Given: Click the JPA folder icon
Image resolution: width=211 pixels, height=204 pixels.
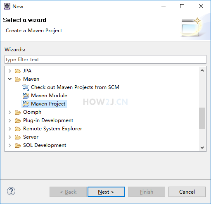Looking at the screenshot, I should coord(18,71).
